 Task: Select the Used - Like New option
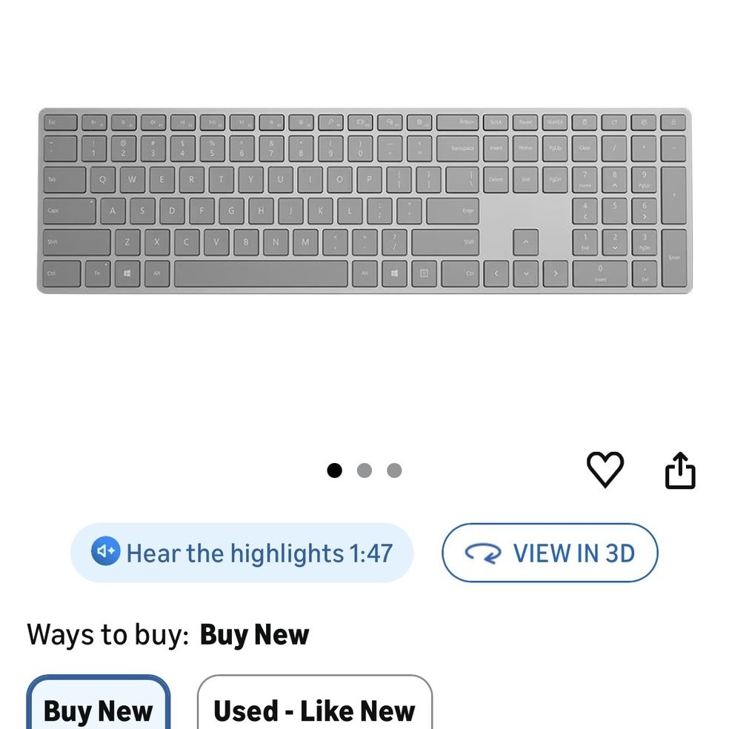click(x=315, y=703)
